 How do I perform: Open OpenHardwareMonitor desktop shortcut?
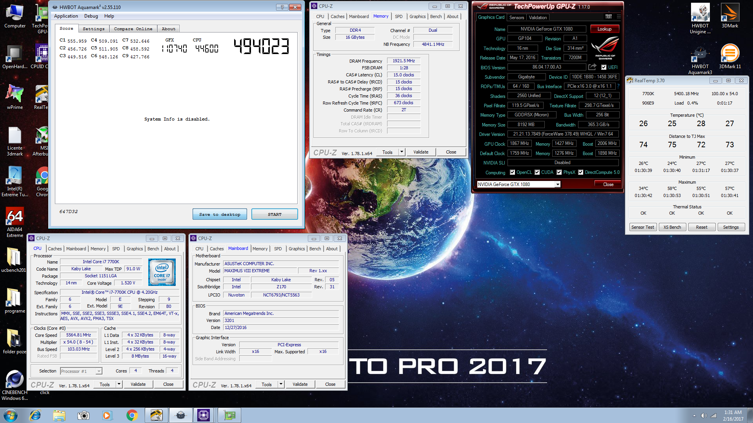[15, 57]
